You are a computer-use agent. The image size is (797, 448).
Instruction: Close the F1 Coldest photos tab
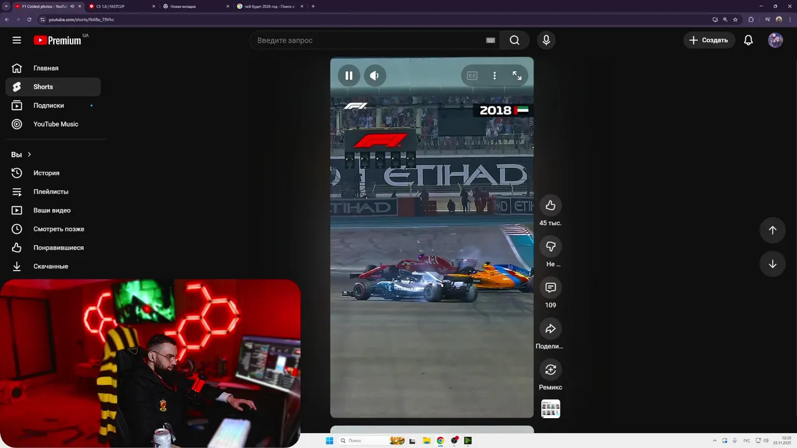pyautogui.click(x=80, y=6)
